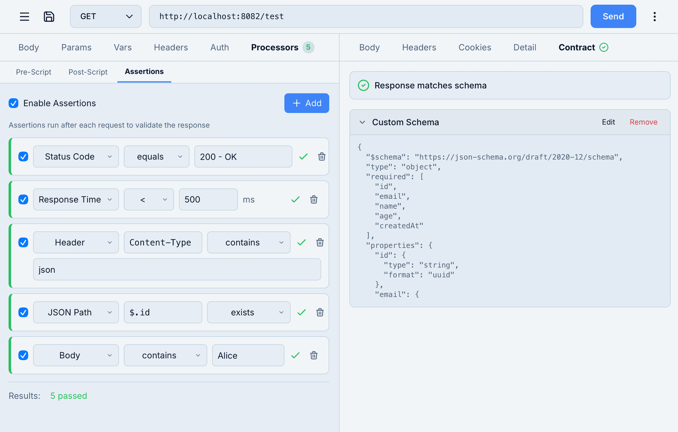This screenshot has width=678, height=432.
Task: Disable the Enable Assertions checkbox
Action: point(13,103)
